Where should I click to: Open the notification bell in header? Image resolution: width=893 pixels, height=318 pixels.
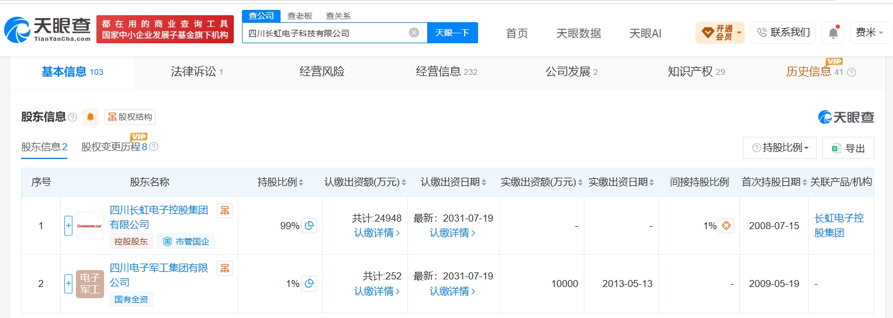833,33
